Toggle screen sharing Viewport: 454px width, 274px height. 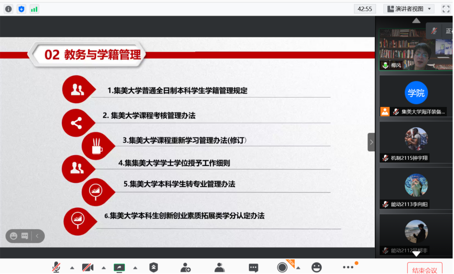pos(119,268)
